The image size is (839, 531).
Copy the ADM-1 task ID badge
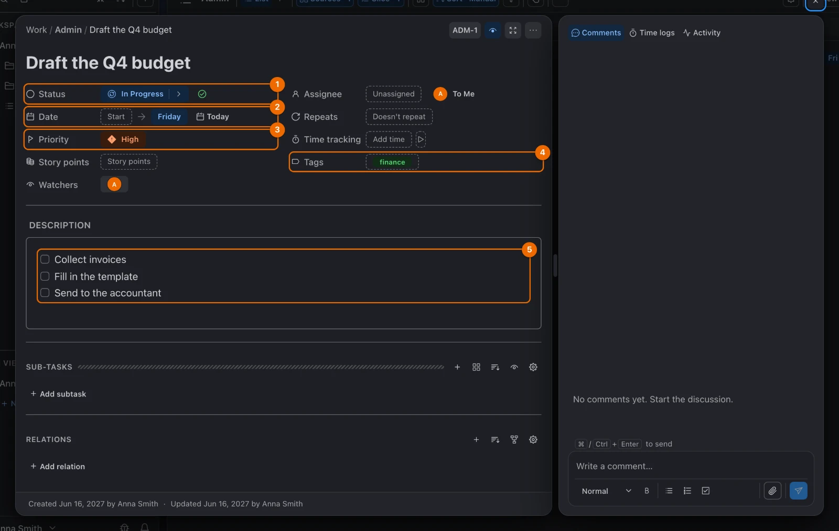[x=465, y=30]
